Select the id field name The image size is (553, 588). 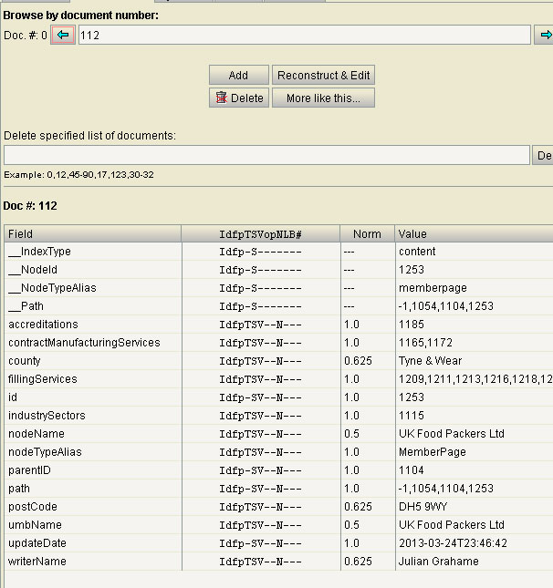point(13,397)
